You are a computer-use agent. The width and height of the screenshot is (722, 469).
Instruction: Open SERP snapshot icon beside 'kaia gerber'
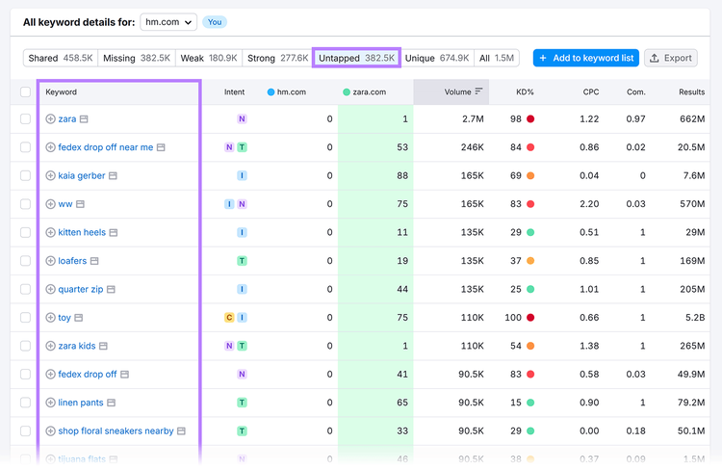point(113,175)
